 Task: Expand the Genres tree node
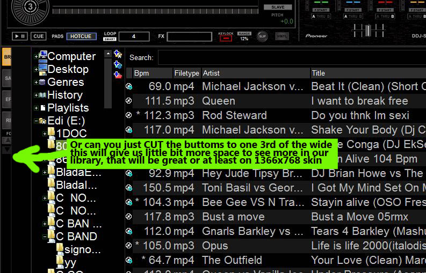[x=36, y=82]
